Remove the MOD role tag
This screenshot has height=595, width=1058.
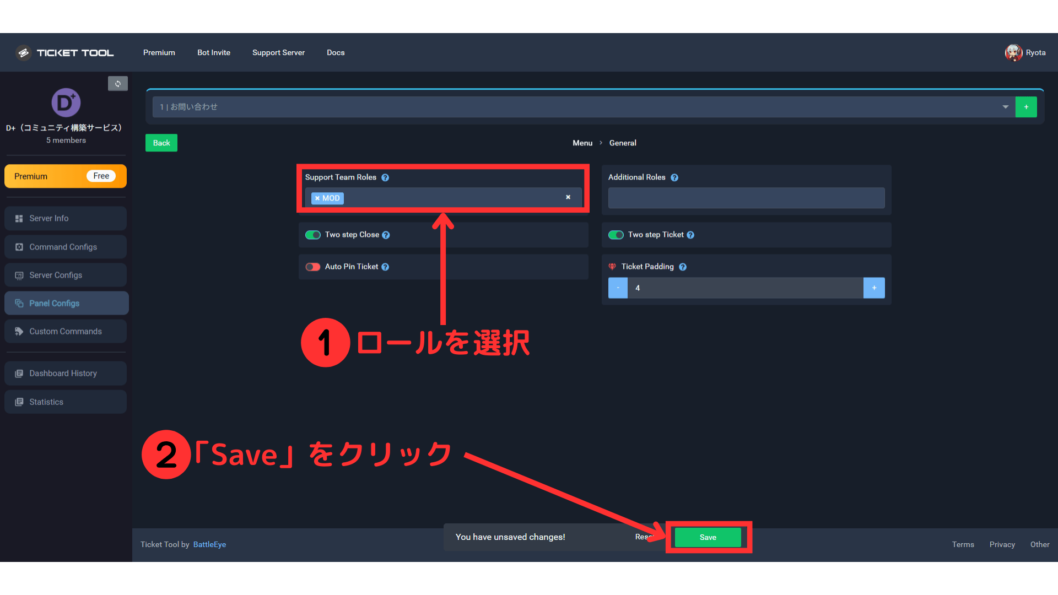point(317,198)
